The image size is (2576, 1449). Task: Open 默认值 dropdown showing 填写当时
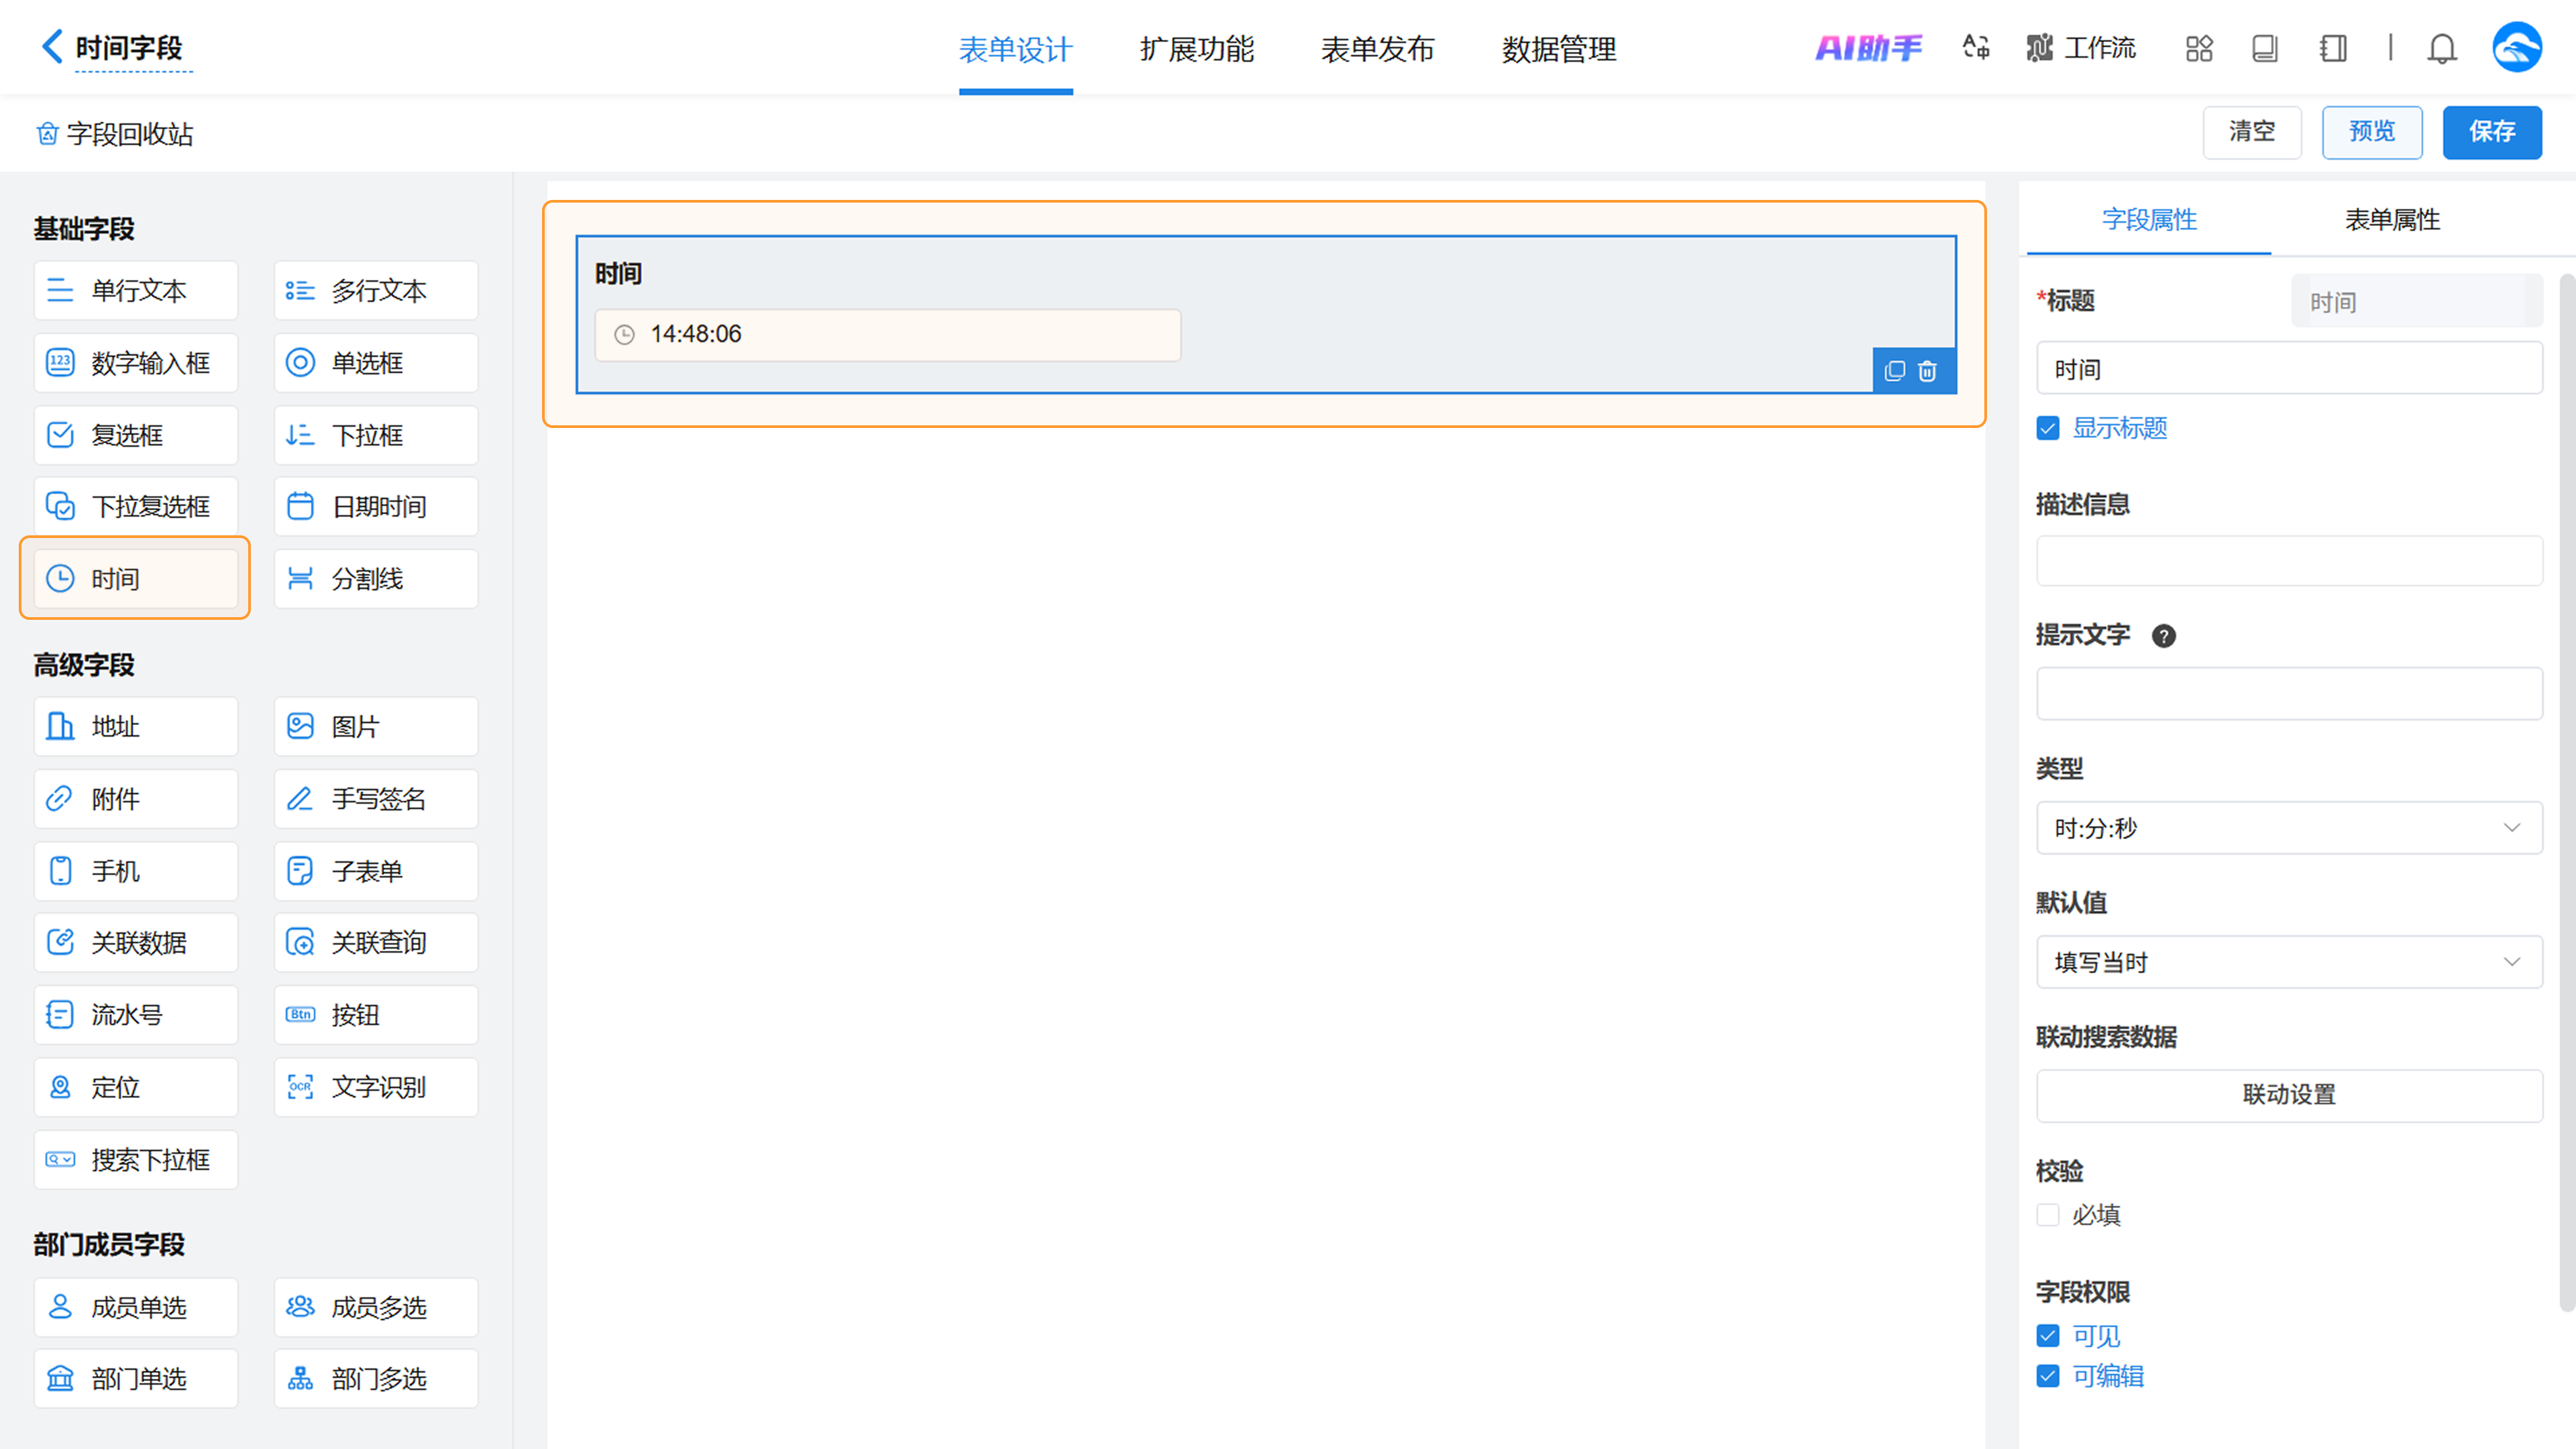(2289, 962)
